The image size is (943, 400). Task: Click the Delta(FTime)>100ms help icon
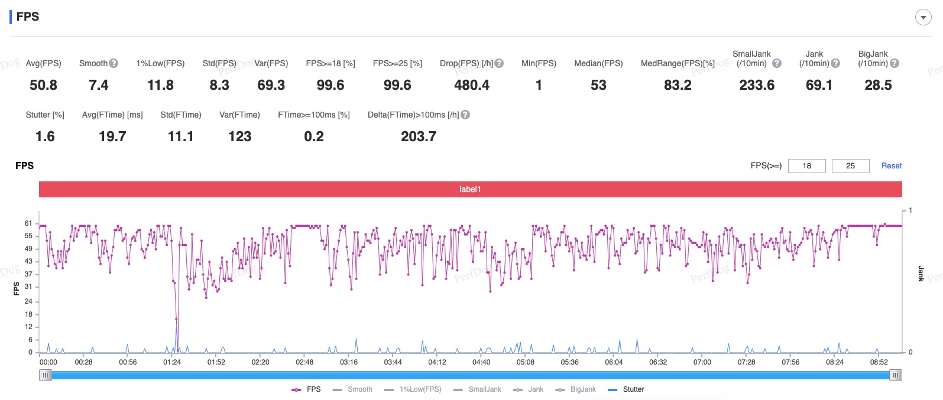click(x=465, y=115)
